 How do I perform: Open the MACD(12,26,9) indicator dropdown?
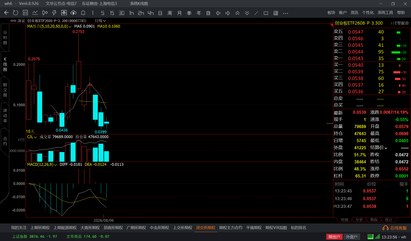[42, 165]
